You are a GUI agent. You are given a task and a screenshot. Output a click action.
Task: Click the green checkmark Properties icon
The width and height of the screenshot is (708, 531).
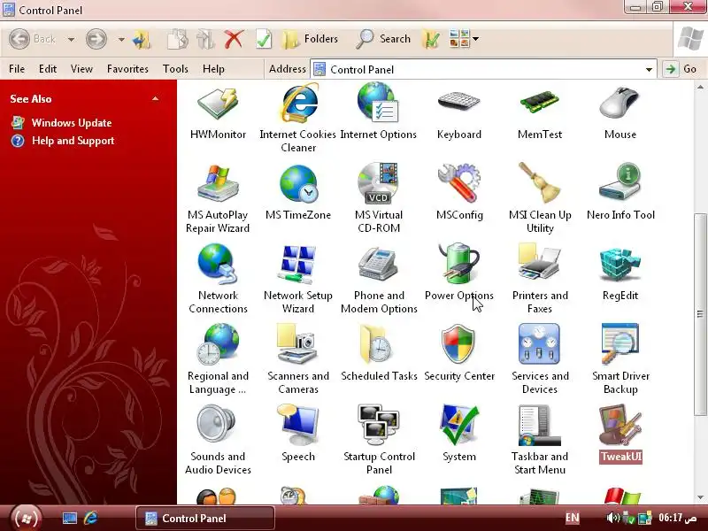point(263,39)
